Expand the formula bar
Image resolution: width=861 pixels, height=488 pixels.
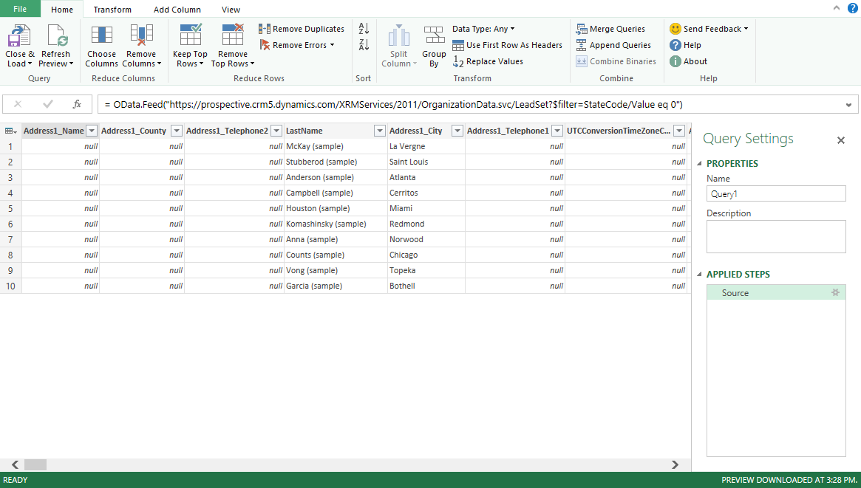(x=848, y=105)
